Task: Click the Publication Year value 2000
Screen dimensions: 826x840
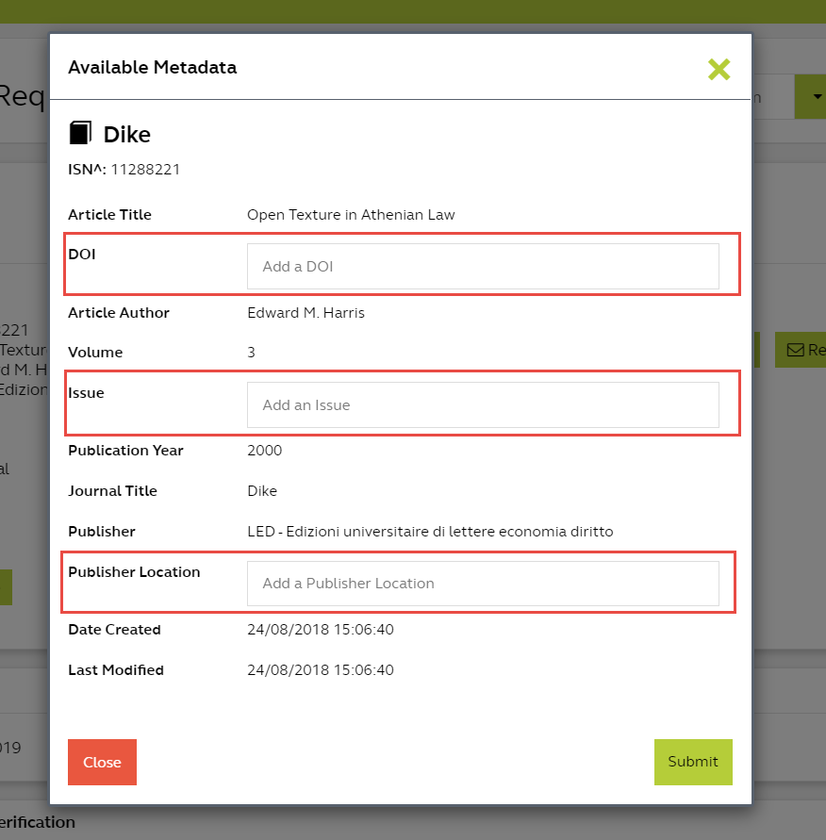Action: [x=264, y=451]
